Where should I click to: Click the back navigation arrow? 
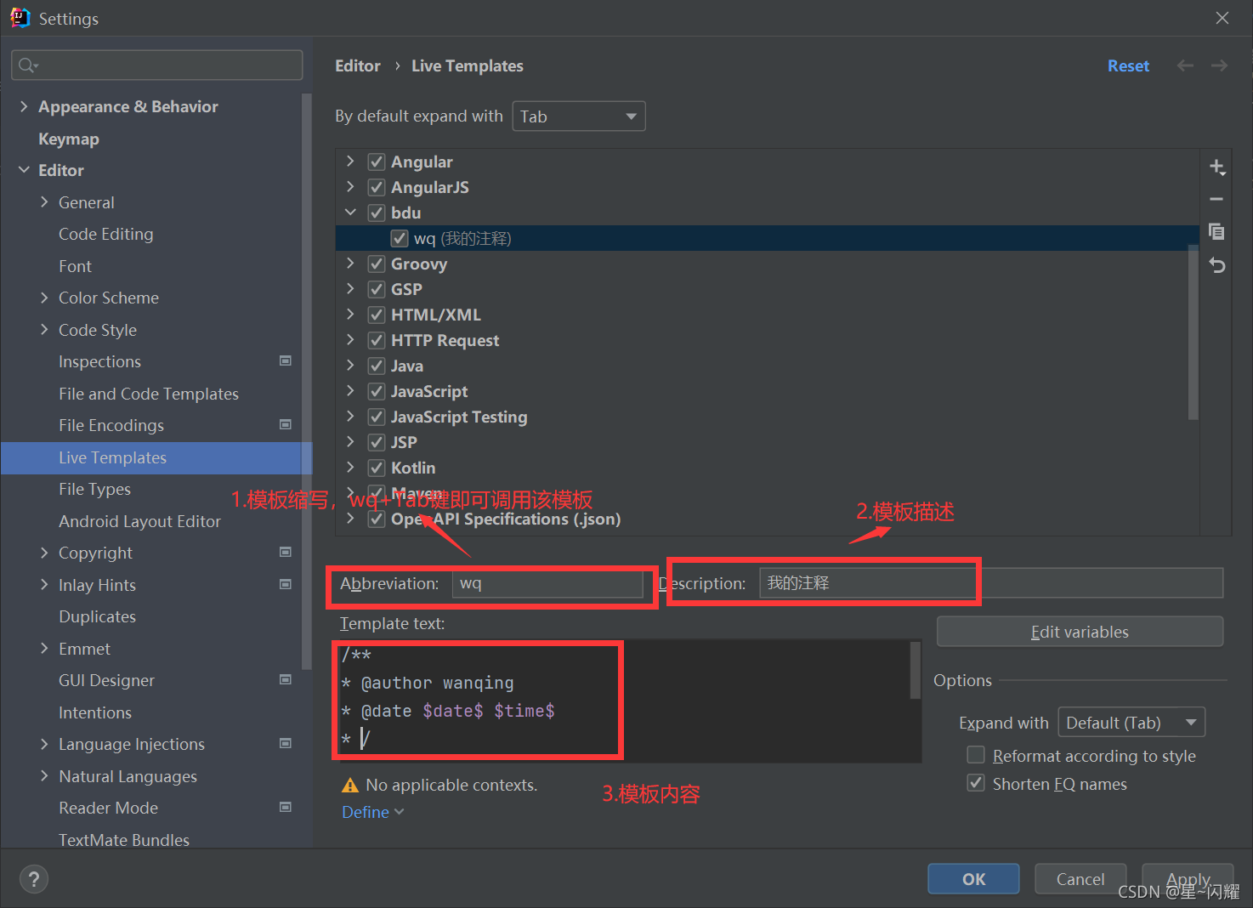click(1185, 65)
